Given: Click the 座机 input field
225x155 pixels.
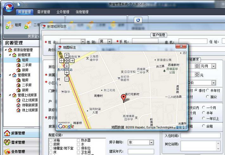Looking at the screenshot, I should click(x=193, y=41).
